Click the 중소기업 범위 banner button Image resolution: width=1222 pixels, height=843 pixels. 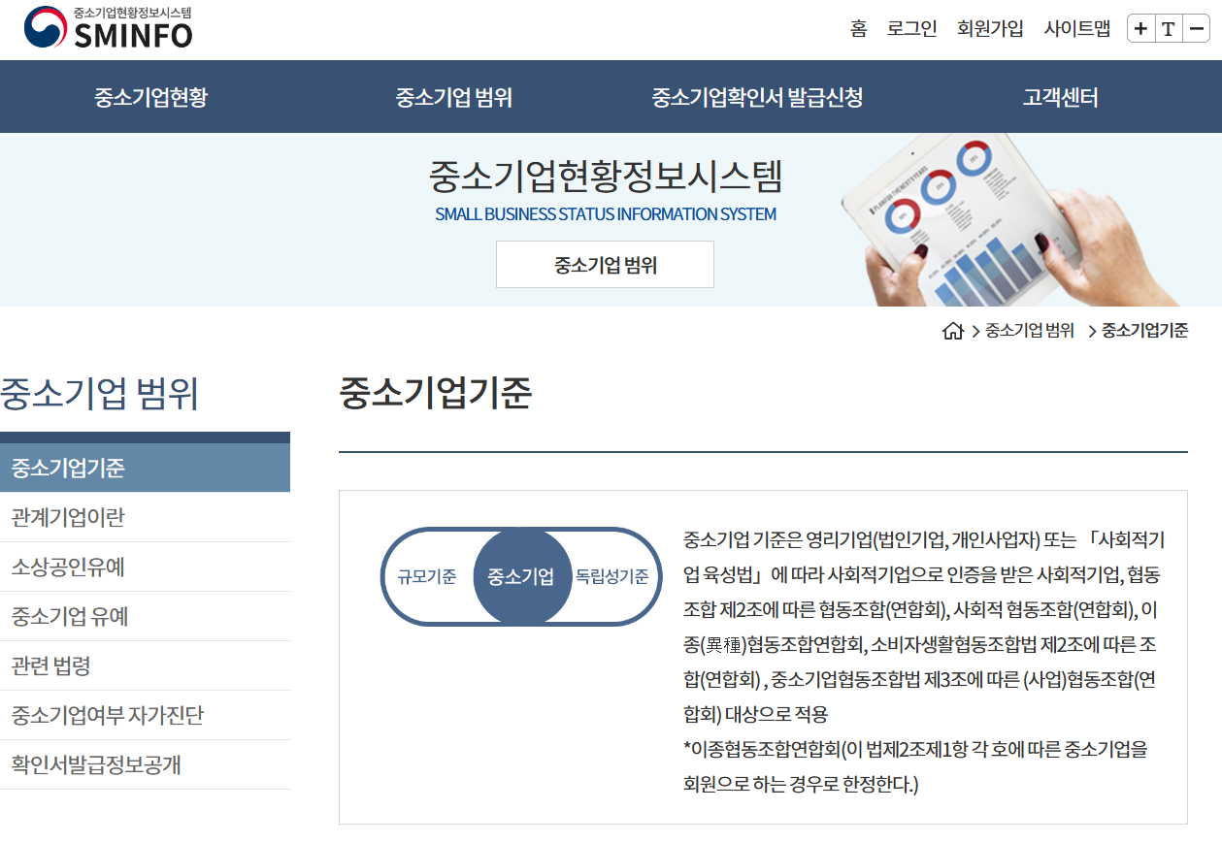point(604,264)
